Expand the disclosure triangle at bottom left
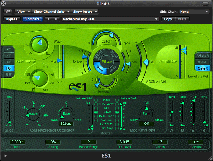 pos(5,156)
